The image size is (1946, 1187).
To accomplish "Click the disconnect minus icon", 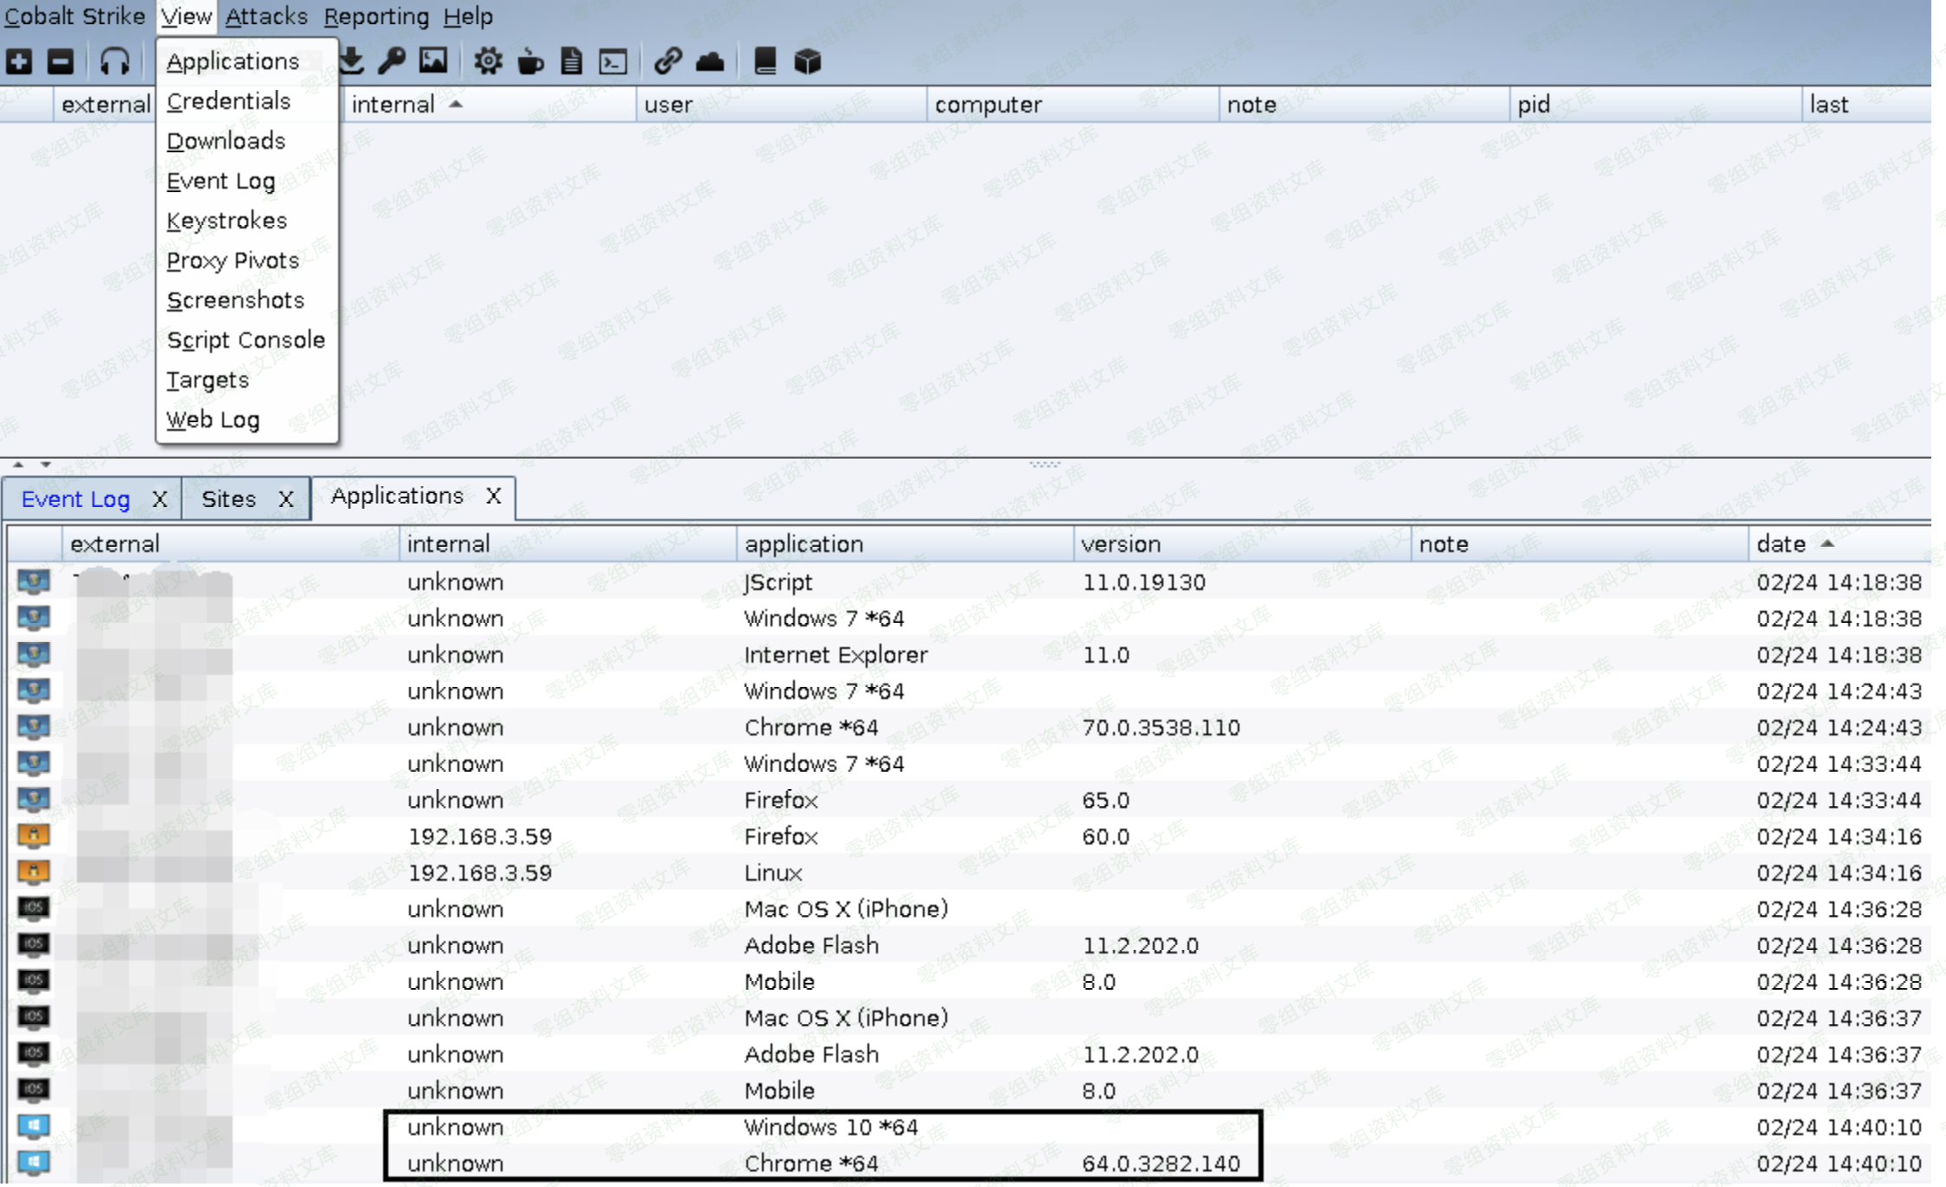I will pyautogui.click(x=61, y=61).
